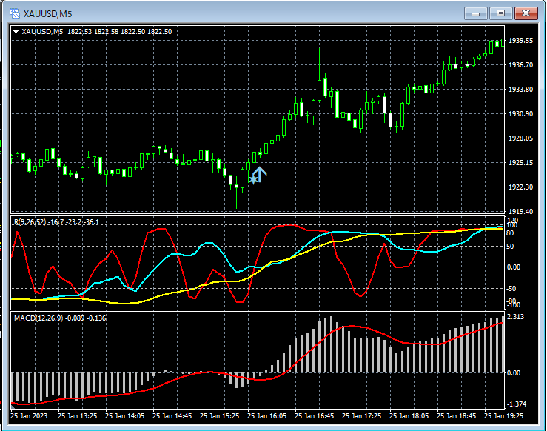Minimize the XAUUSD,M5 chart window

(475, 13)
